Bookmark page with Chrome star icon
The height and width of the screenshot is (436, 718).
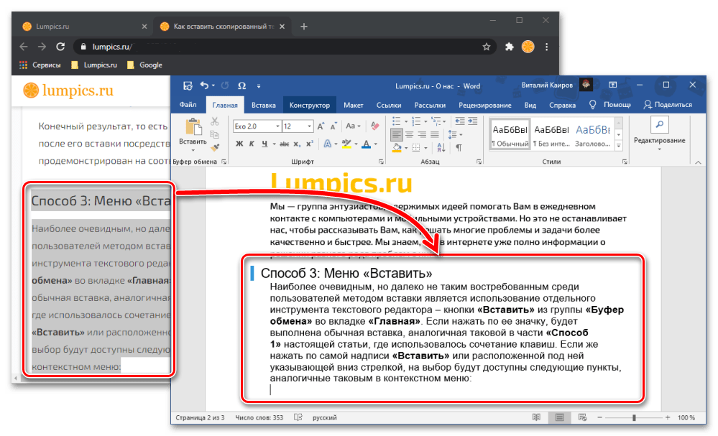pos(487,47)
